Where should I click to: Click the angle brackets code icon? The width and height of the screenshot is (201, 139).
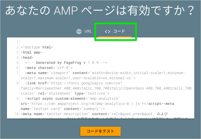coord(107,32)
